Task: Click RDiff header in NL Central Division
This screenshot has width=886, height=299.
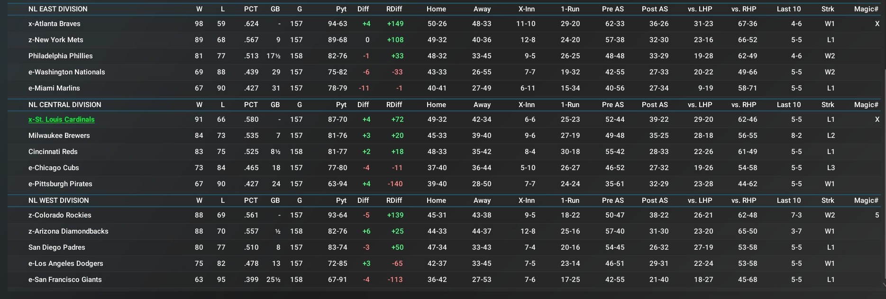Action: pos(394,105)
